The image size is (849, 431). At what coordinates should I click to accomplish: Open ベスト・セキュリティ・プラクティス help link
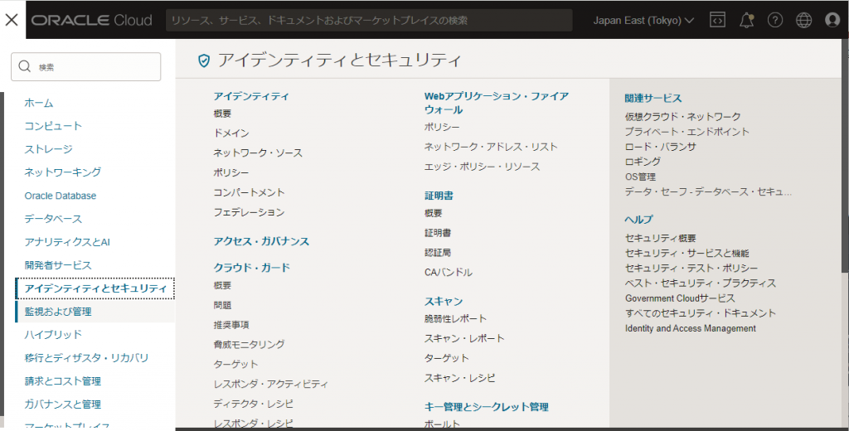coord(700,283)
